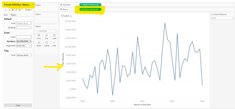Expand the Fields dropdown menu
The width and height of the screenshot is (235, 109).
[28, 10]
